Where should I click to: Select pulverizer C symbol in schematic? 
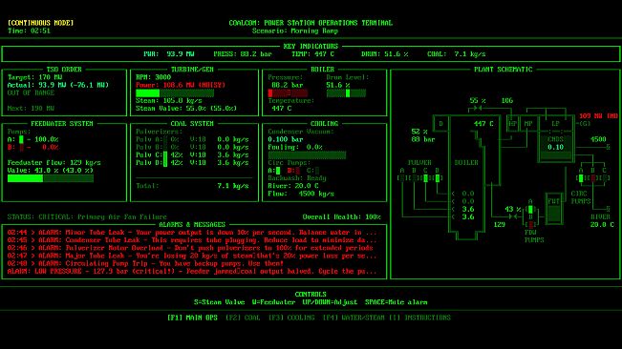click(x=425, y=178)
